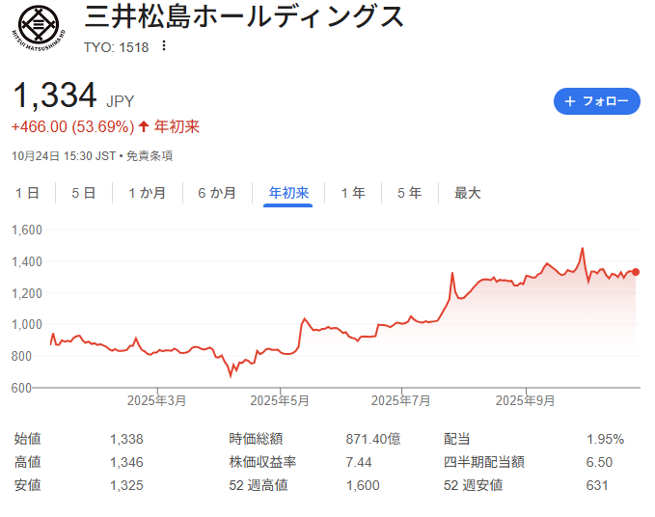Select the 1日 time range tab
The height and width of the screenshot is (517, 655).
pos(27,193)
